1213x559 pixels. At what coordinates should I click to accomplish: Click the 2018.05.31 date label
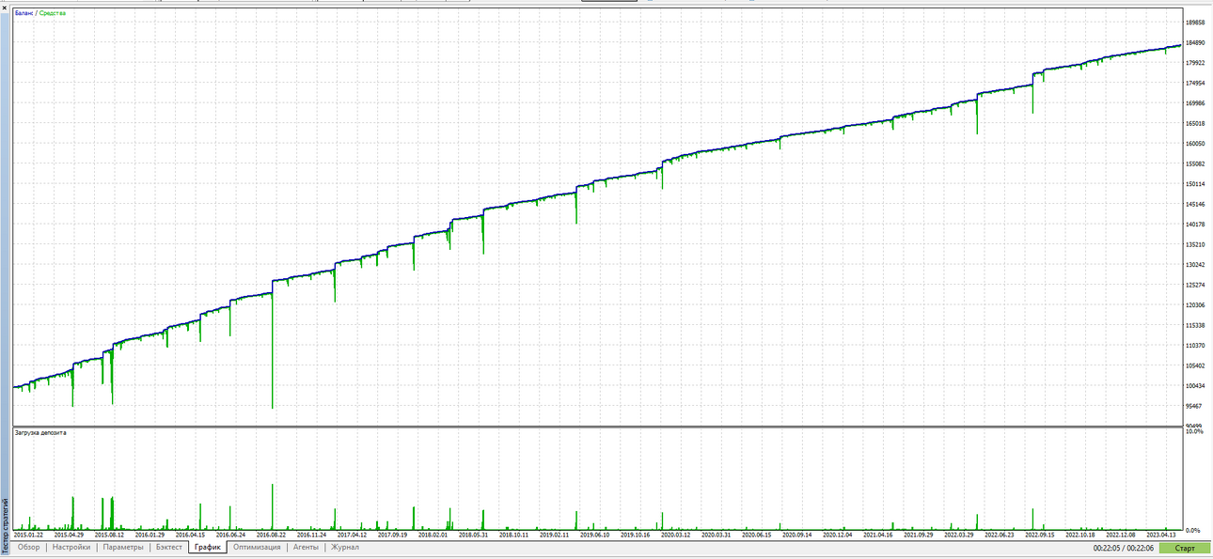(473, 535)
